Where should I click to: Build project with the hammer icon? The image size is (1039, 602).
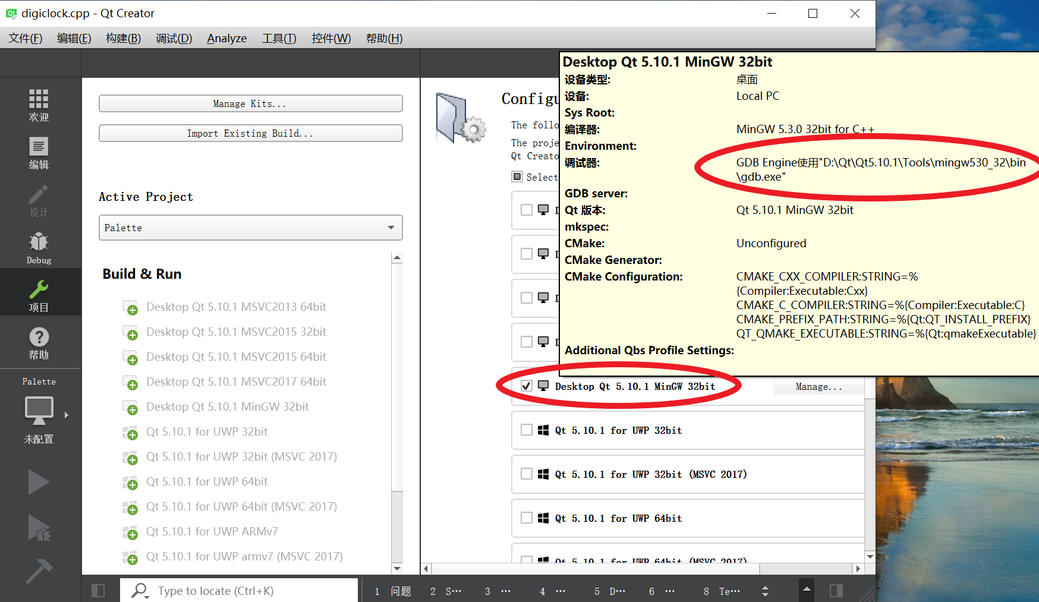[39, 571]
